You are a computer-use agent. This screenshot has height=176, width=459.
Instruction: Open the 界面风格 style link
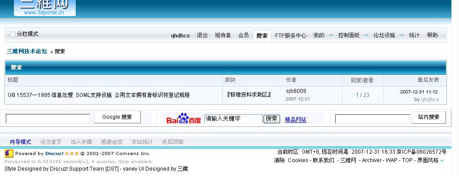(428, 160)
